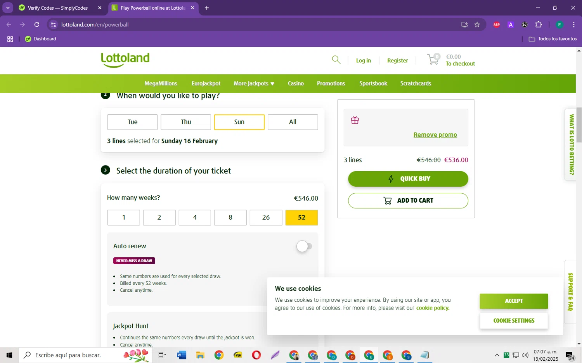Select Sun draw day
This screenshot has height=363, width=582.
tap(239, 122)
